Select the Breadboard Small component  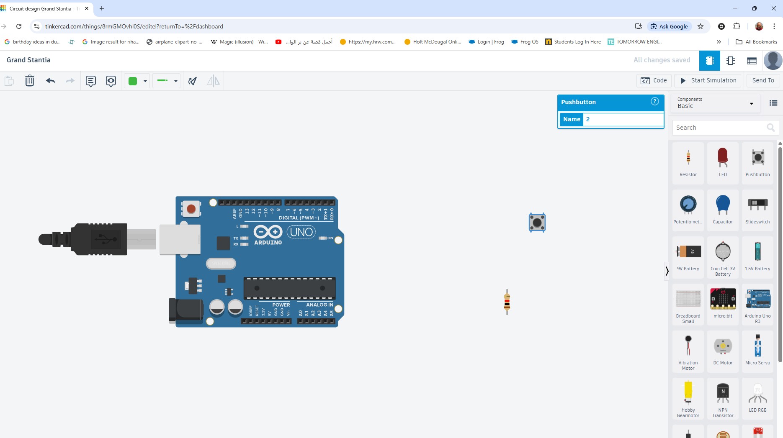coord(688,305)
